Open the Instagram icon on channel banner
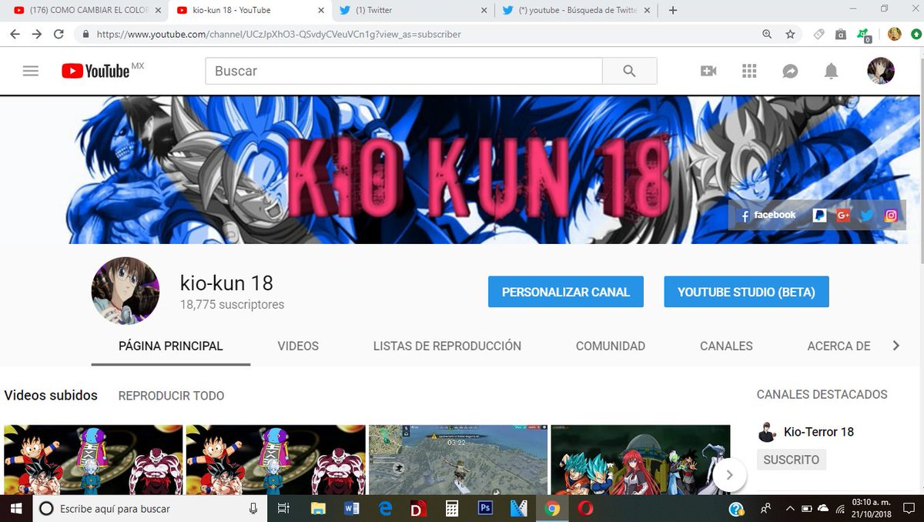The width and height of the screenshot is (924, 522). click(891, 216)
